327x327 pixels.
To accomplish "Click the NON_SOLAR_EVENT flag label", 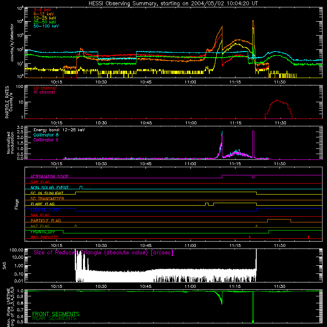I will [x=49, y=188].
